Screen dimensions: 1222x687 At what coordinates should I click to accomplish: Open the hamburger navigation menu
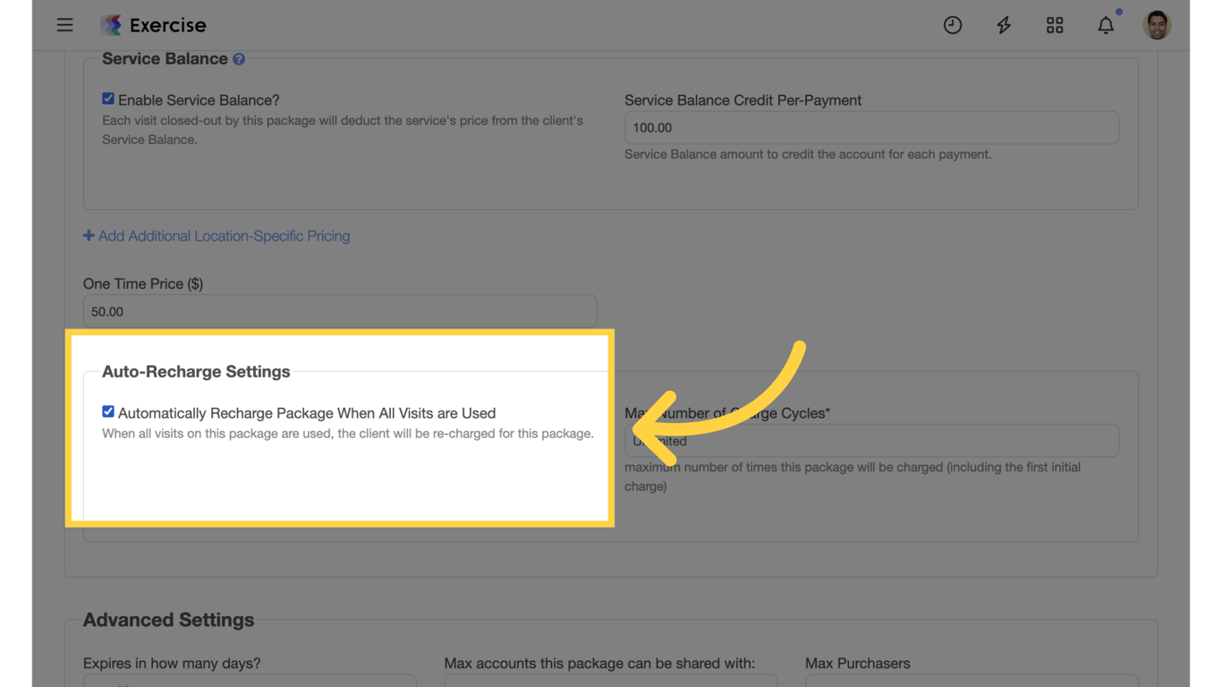[x=64, y=24]
